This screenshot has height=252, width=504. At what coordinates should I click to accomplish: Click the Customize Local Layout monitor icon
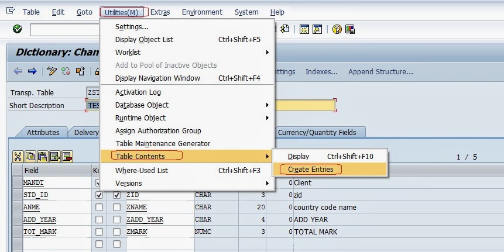click(x=350, y=29)
